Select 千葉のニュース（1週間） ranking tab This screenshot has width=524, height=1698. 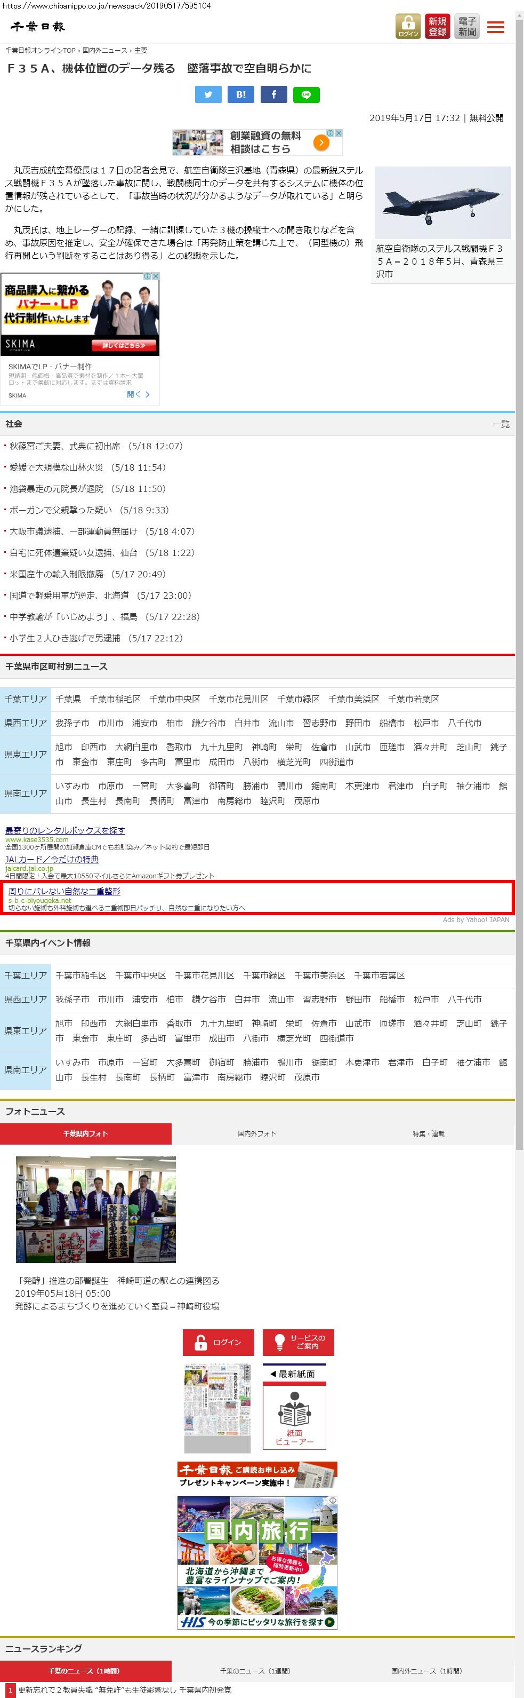(x=257, y=1671)
